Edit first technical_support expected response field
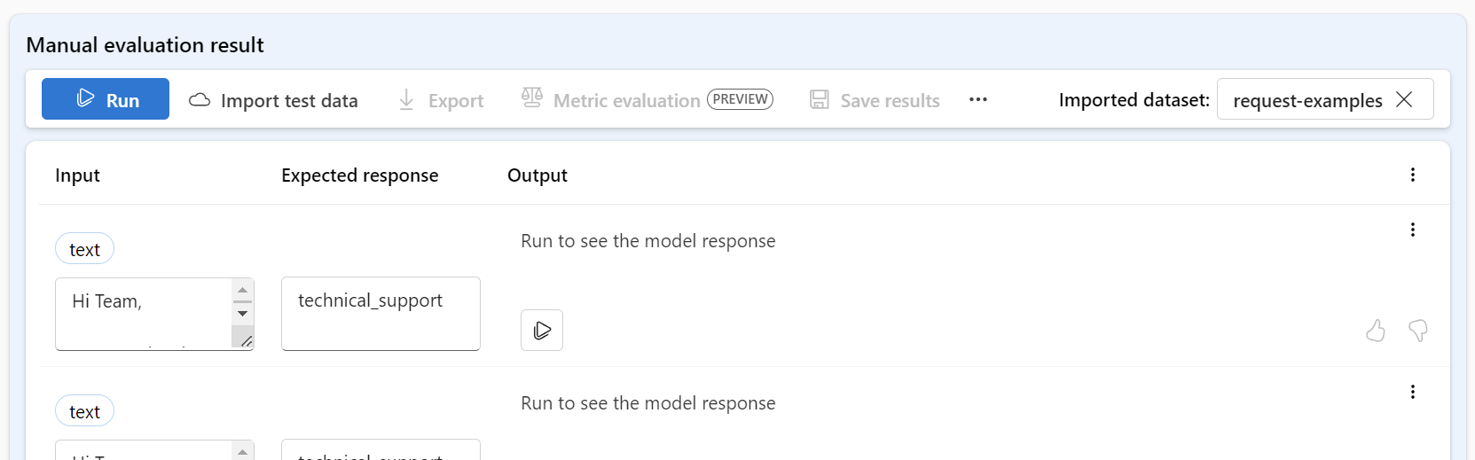The width and height of the screenshot is (1475, 460). [381, 313]
